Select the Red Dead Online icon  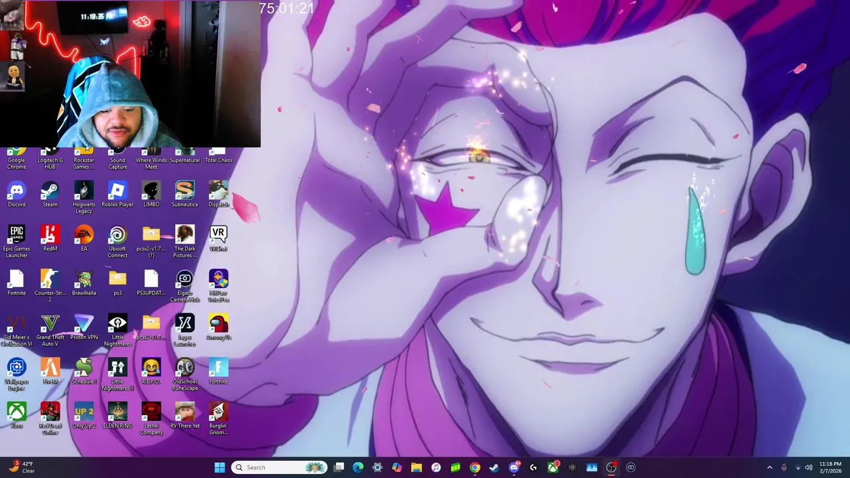(x=50, y=419)
